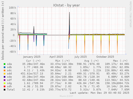
Task: Click the 'Munin 2.0.57' footer text
Action: (66, 96)
